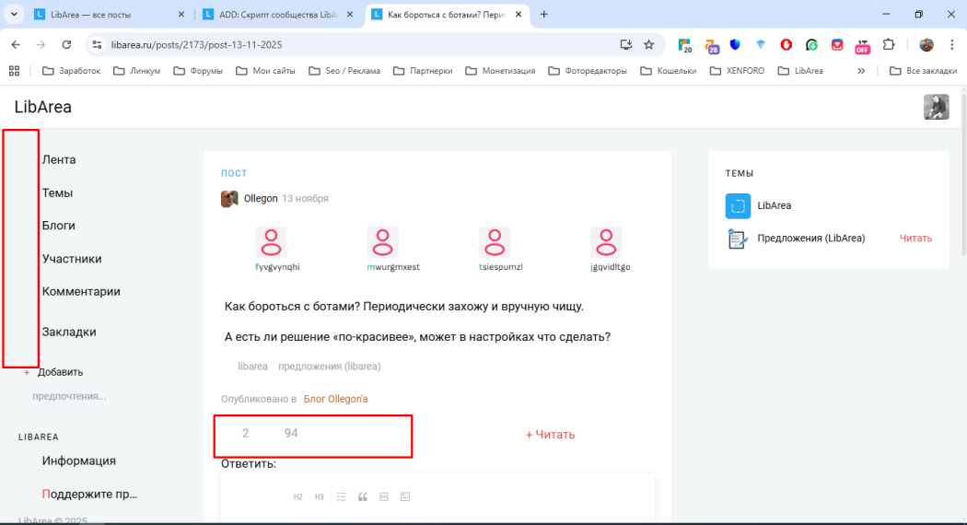Screen dimensions: 967x525
Task: Insert bulleted list in reply editor
Action: [x=341, y=496]
